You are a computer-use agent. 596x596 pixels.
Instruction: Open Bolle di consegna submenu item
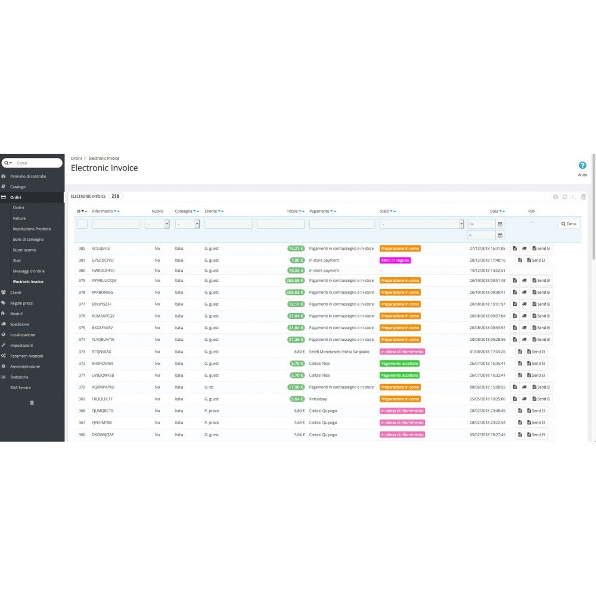[28, 240]
